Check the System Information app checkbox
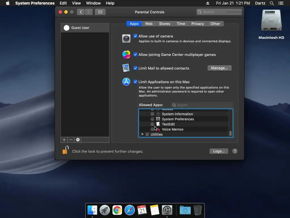The width and height of the screenshot is (290, 218). point(152,114)
